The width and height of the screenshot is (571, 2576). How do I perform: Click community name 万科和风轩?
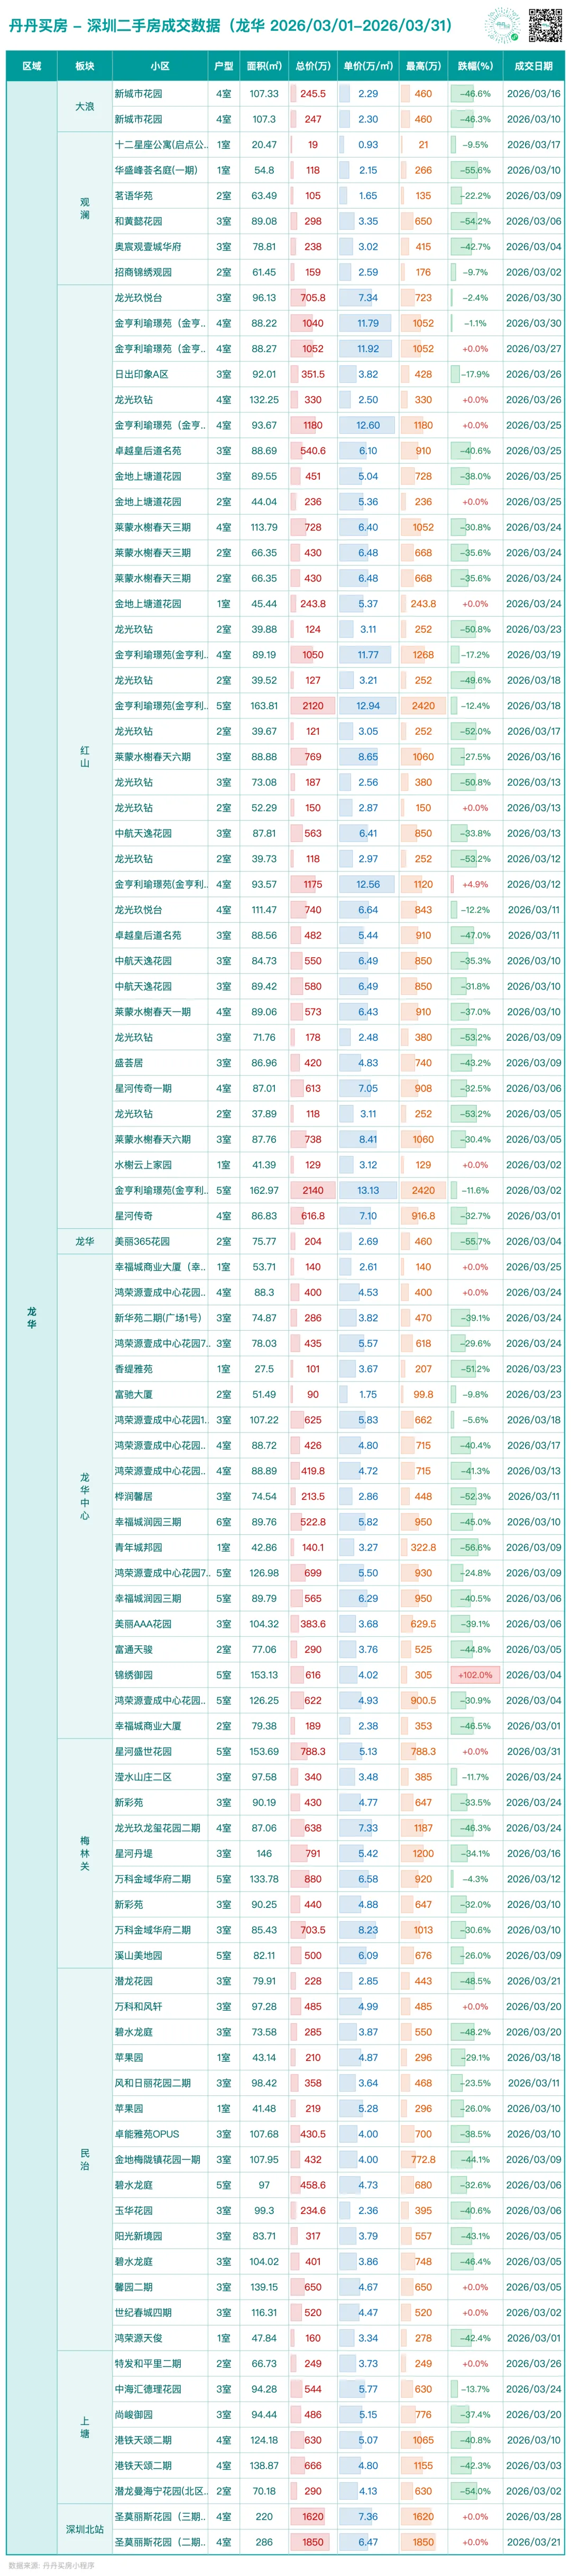(138, 2006)
